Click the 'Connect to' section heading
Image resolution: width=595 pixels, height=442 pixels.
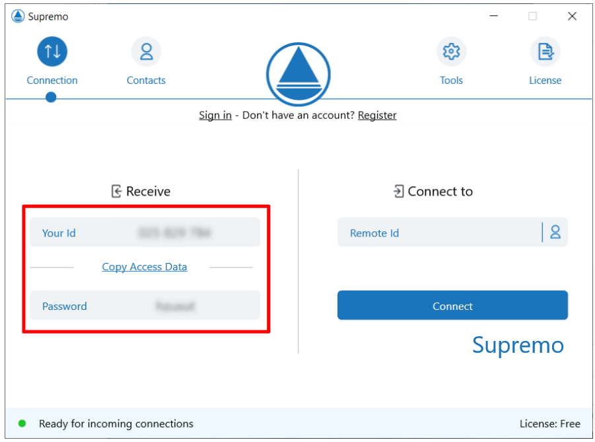(x=440, y=192)
